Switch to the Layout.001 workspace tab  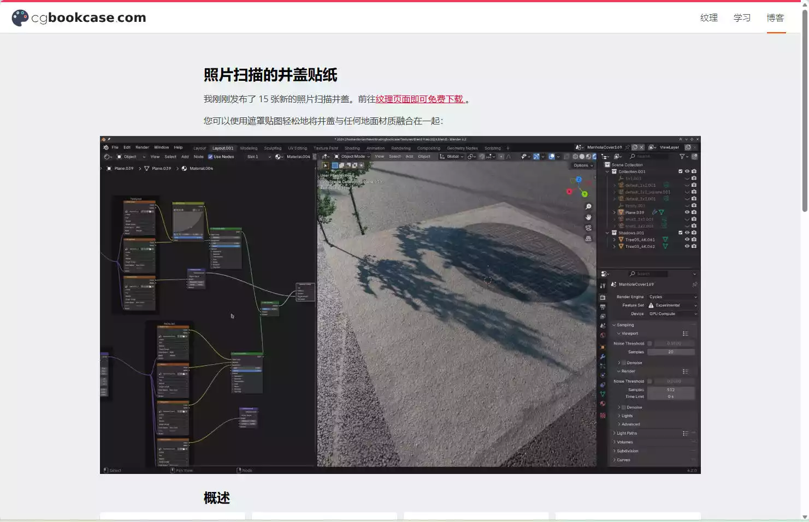[x=223, y=148]
